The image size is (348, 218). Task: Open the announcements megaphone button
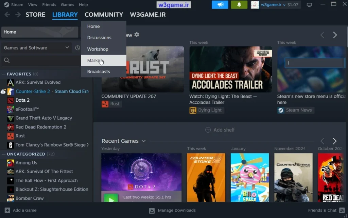point(220,5)
